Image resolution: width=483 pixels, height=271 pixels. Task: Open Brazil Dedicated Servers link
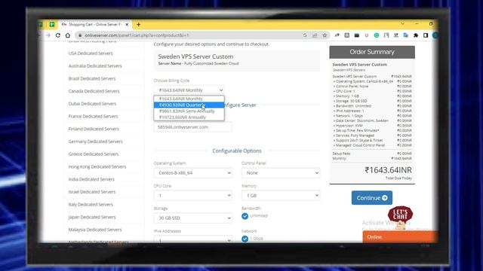(92, 78)
